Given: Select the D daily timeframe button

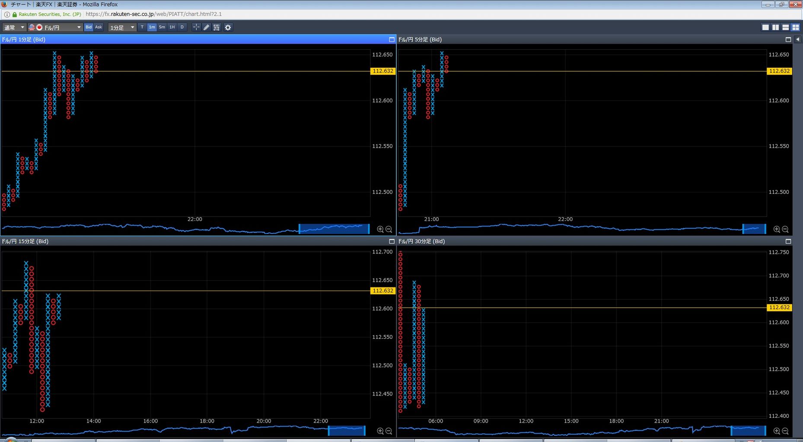Looking at the screenshot, I should coord(182,27).
